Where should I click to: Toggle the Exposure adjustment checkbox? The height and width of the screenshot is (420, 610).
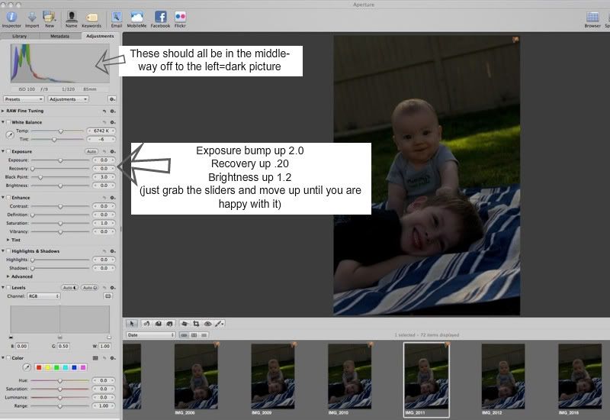pos(8,152)
